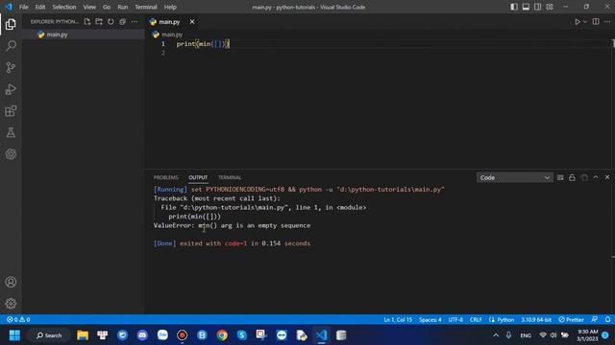Viewport: 615px width, 345px height.
Task: Open the Testing flask view
Action: click(11, 132)
